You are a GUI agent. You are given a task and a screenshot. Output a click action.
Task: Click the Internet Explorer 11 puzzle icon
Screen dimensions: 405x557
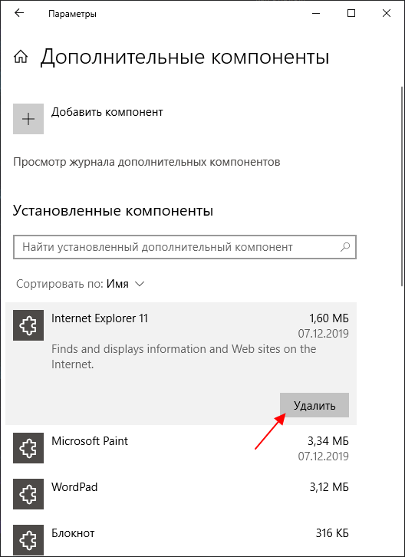[x=28, y=325]
